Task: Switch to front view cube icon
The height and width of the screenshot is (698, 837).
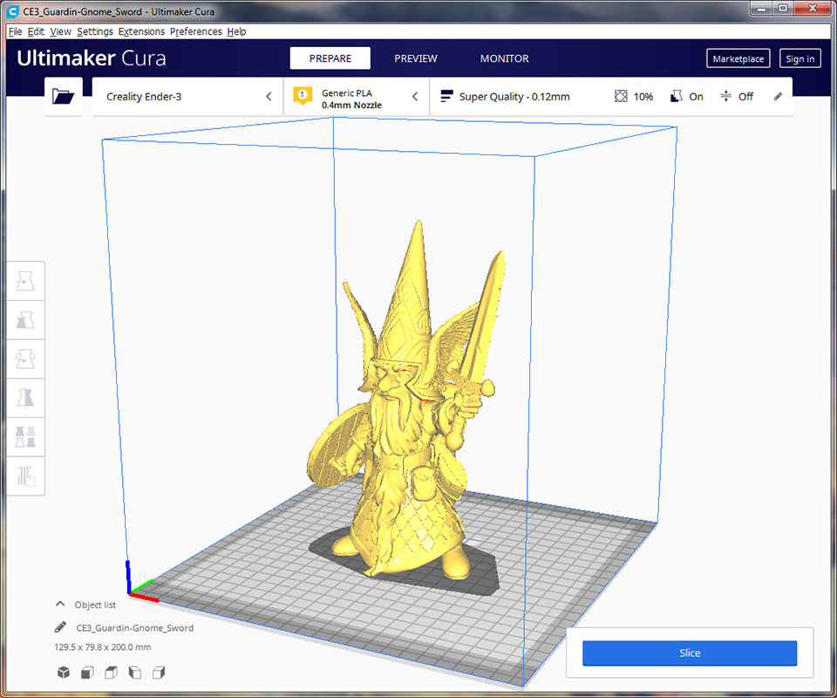Action: 87,673
